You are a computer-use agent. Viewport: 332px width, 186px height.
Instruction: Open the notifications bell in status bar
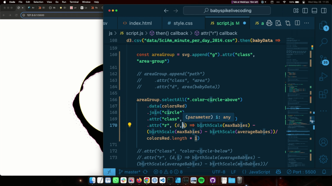[x=326, y=172]
